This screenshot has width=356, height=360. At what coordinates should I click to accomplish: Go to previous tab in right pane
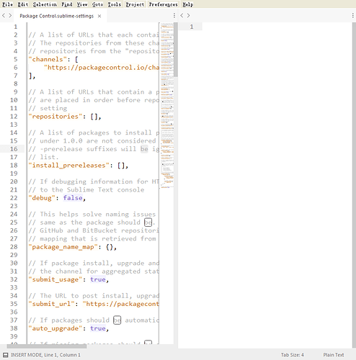tap(182, 16)
